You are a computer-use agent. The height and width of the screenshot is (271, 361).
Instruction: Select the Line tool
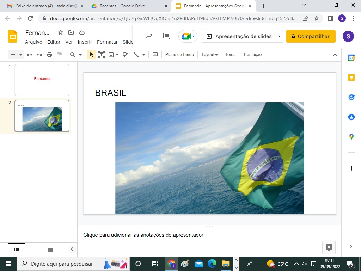(136, 55)
